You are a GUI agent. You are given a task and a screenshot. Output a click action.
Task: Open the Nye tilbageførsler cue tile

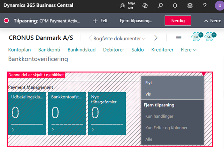pos(107,113)
